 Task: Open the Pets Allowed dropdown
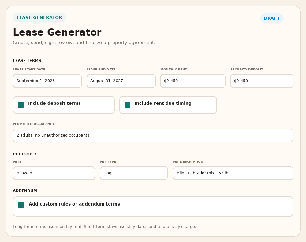54,173
